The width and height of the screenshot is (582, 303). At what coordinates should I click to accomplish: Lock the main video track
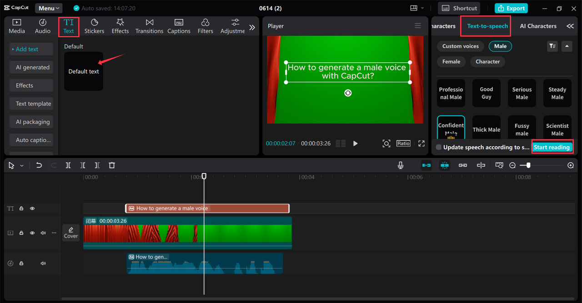(x=21, y=233)
